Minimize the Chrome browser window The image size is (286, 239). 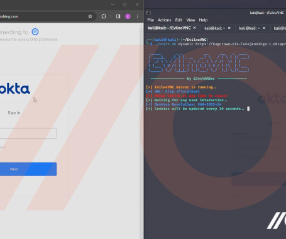(113, 4)
